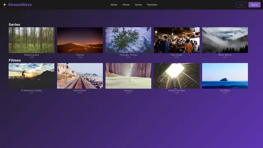Click the StreamWave brand name
Image resolution: width=263 pixels, height=148 pixels.
pyautogui.click(x=20, y=5)
